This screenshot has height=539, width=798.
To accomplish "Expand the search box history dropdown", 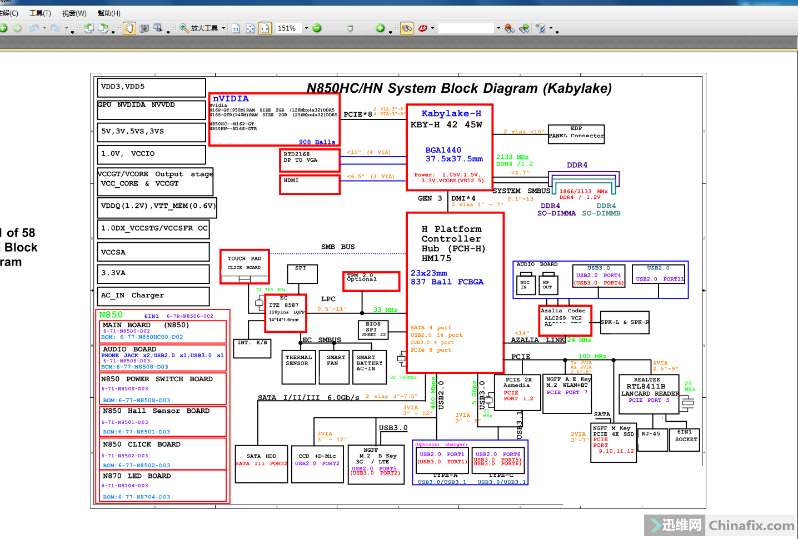I will [498, 28].
